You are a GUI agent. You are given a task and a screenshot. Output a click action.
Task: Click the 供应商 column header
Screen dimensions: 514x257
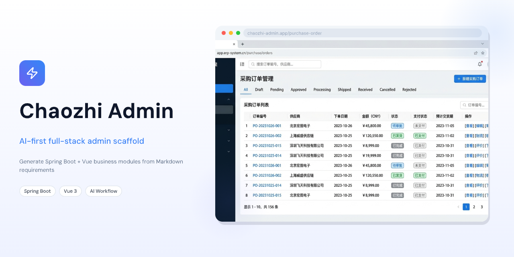point(295,116)
